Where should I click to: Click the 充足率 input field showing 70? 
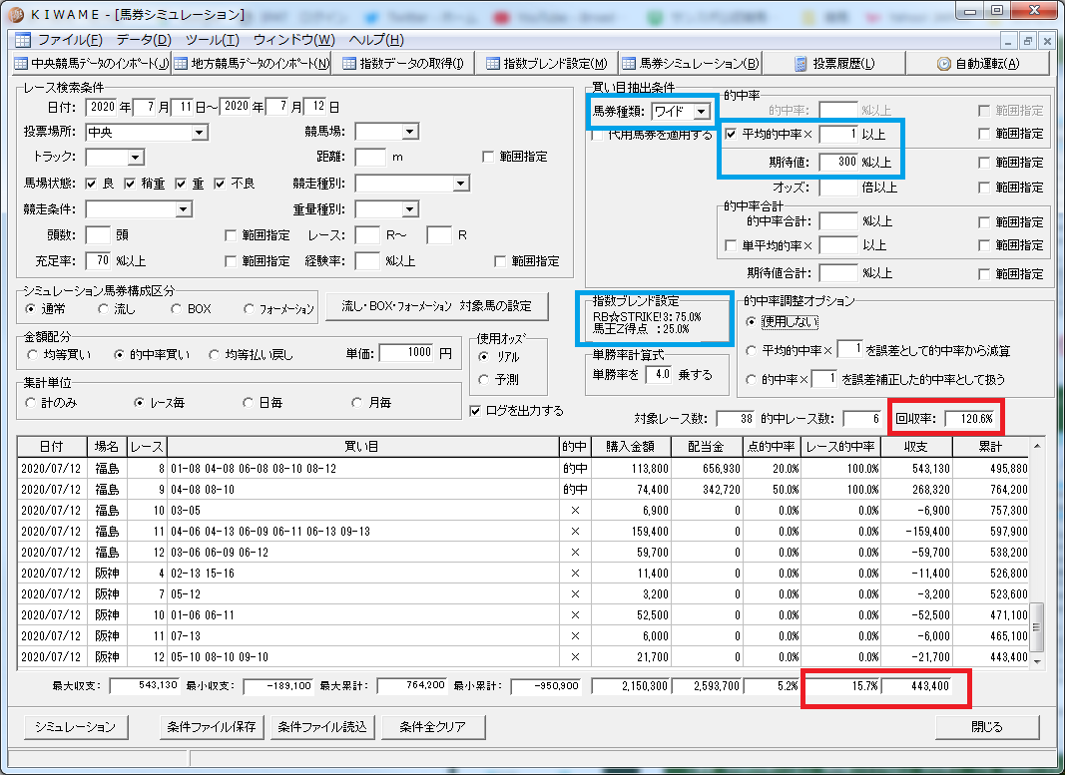click(99, 260)
